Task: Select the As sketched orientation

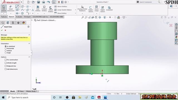Action: [x=6, y=46]
